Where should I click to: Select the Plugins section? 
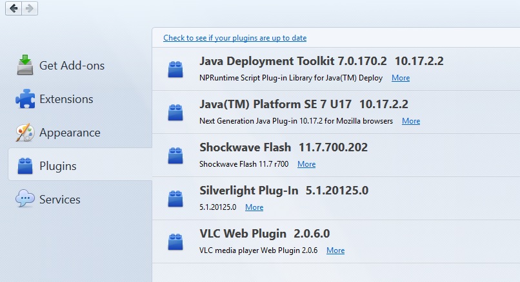tap(80, 164)
